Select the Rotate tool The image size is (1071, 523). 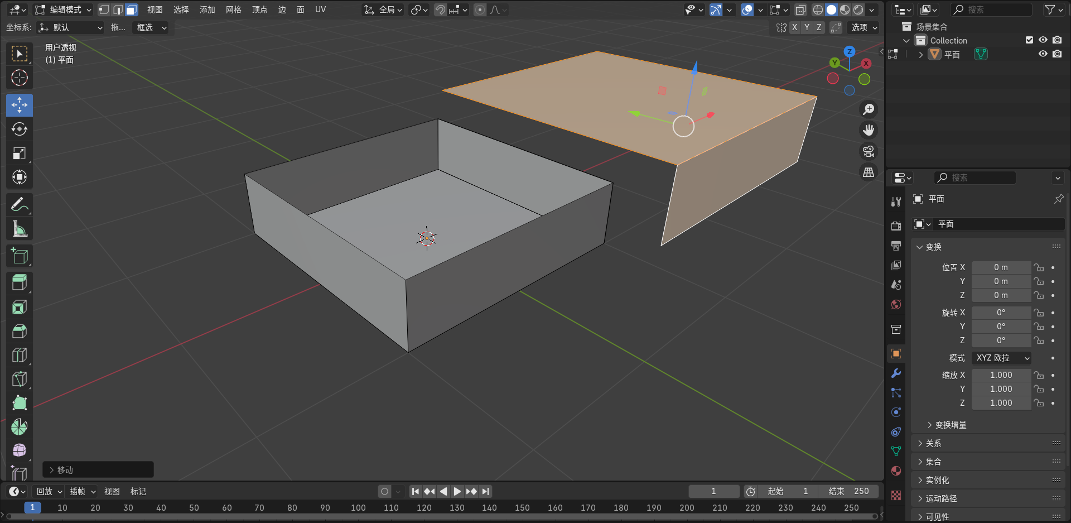(x=20, y=129)
